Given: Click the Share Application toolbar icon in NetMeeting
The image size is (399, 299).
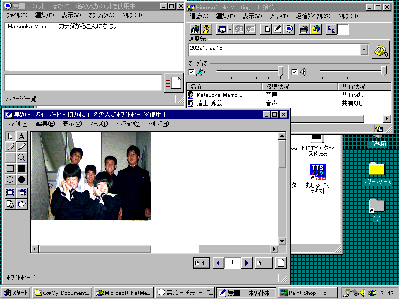Looking at the screenshot, I should point(222,29).
